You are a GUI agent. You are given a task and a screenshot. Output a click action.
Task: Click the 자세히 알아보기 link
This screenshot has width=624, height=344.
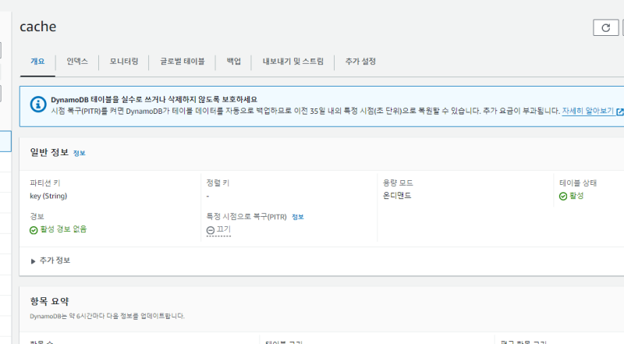coord(587,112)
